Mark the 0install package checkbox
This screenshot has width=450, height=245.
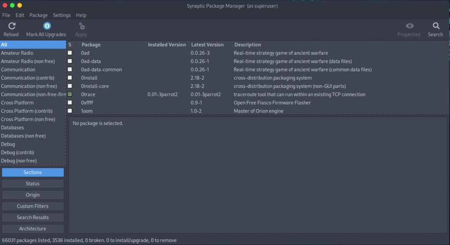tap(70, 78)
